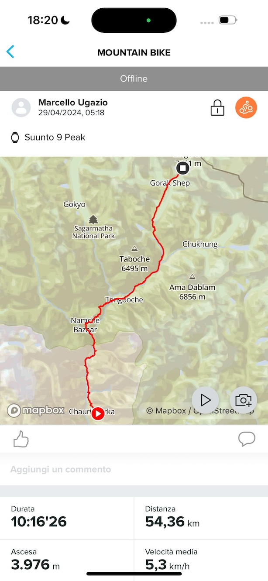This screenshot has height=581, width=268.
Task: Tap the black stop marker near Gorak Shep
Action: pos(183,168)
